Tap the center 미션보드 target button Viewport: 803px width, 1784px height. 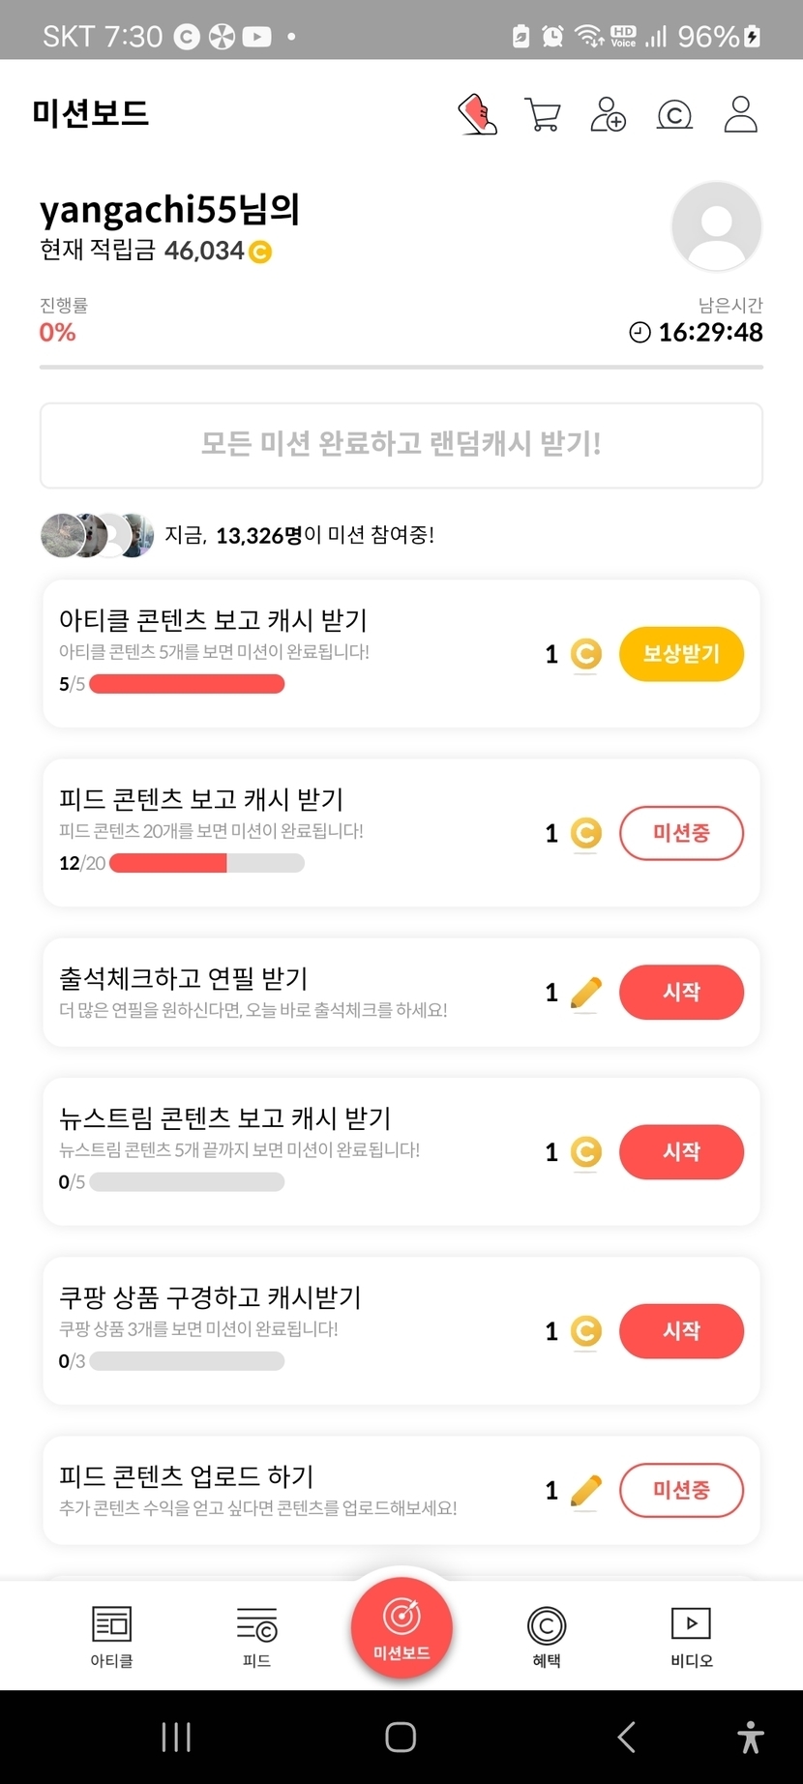[x=401, y=1627]
